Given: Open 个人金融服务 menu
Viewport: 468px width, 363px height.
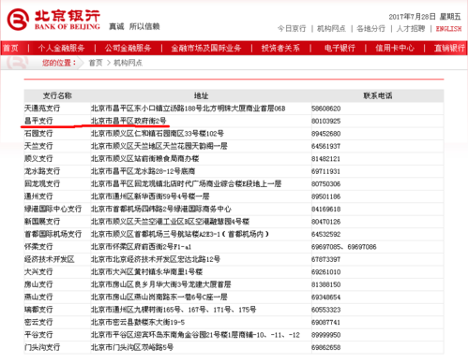Looking at the screenshot, I should (61, 48).
